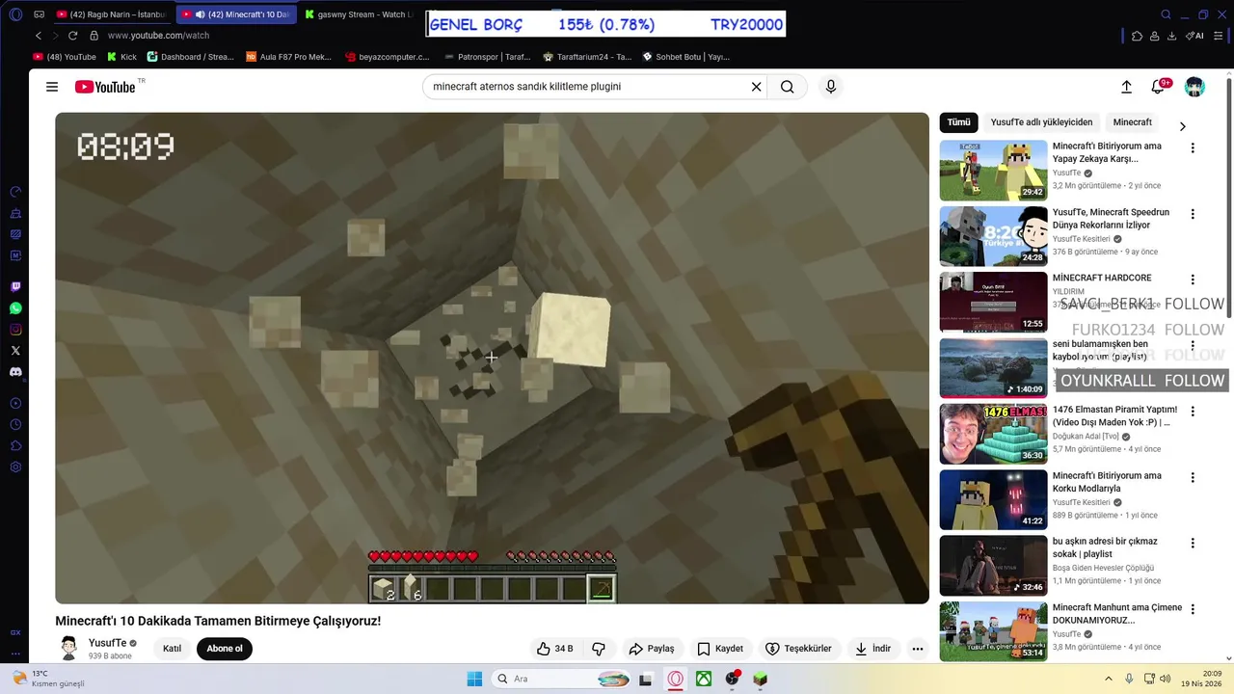This screenshot has height=694, width=1234.
Task: Open YusufTe channel name link
Action: click(107, 643)
